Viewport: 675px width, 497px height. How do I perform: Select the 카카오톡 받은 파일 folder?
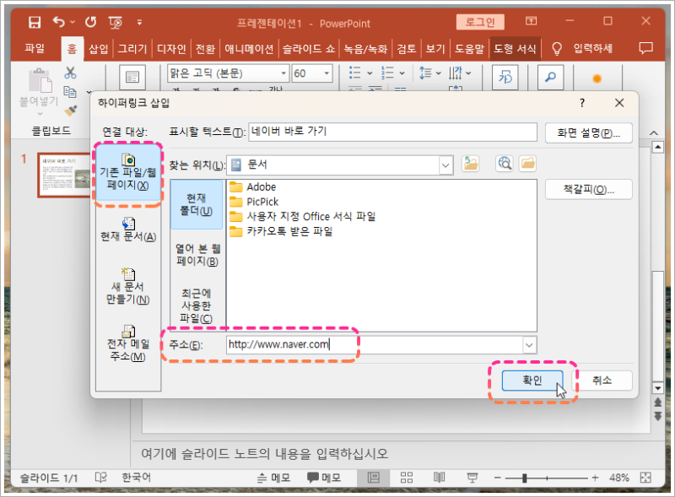pyautogui.click(x=281, y=231)
